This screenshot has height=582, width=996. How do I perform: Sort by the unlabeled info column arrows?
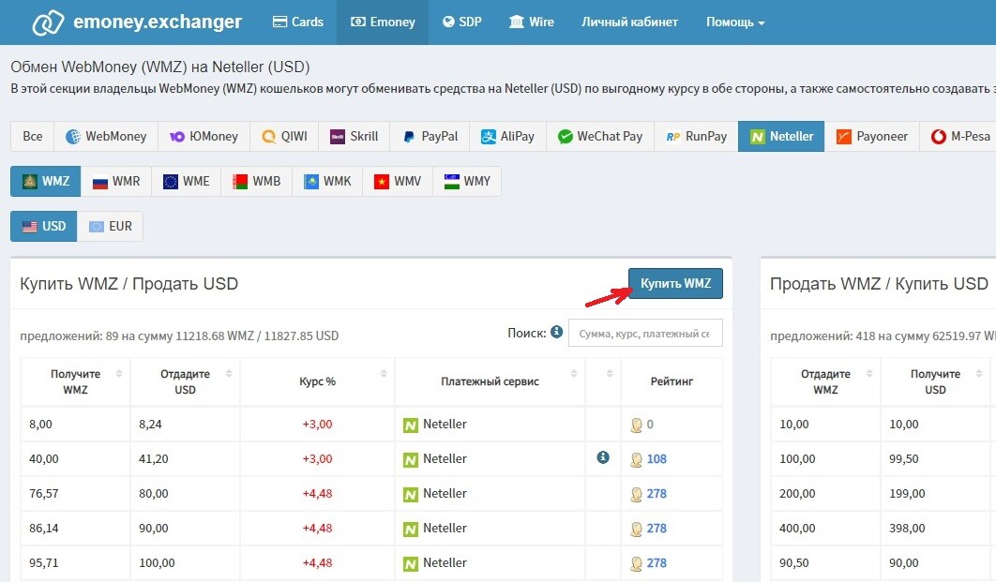[x=610, y=374]
